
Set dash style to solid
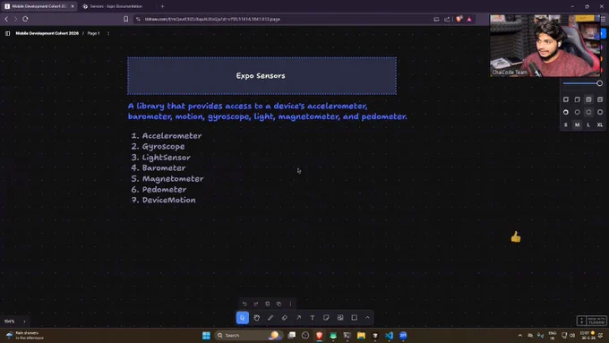pos(600,112)
